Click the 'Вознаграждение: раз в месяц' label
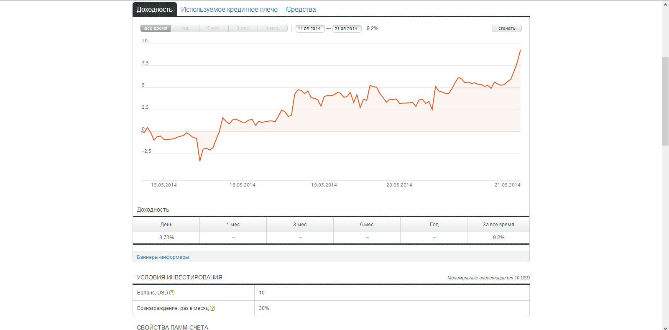 173,308
